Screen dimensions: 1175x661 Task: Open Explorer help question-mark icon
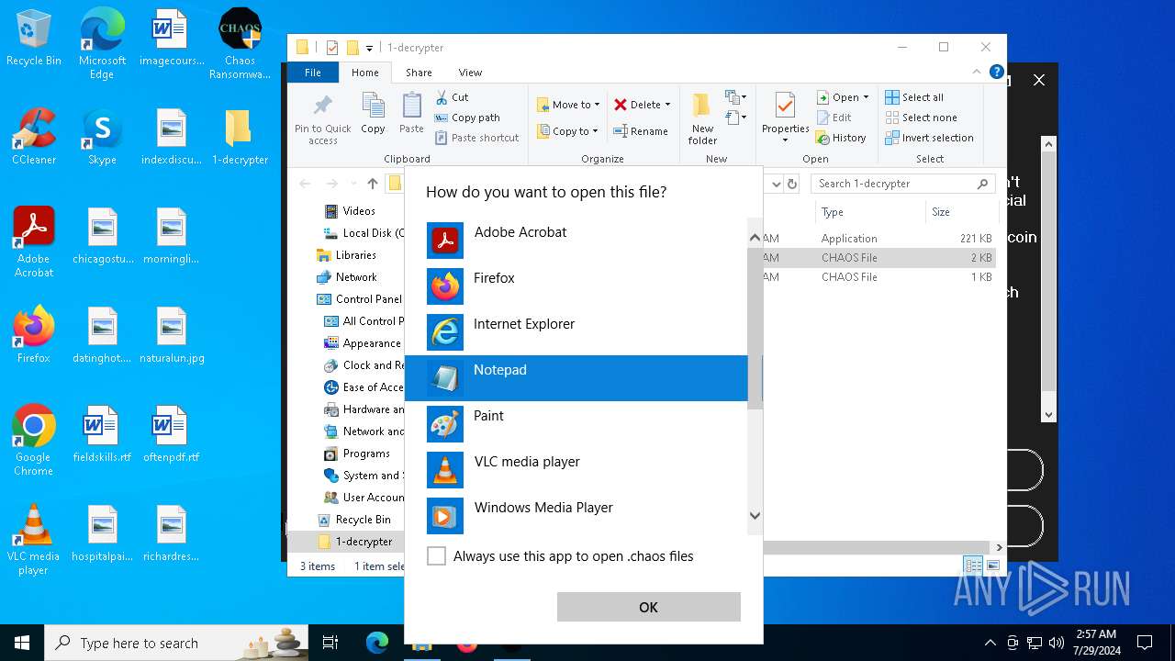(x=996, y=72)
